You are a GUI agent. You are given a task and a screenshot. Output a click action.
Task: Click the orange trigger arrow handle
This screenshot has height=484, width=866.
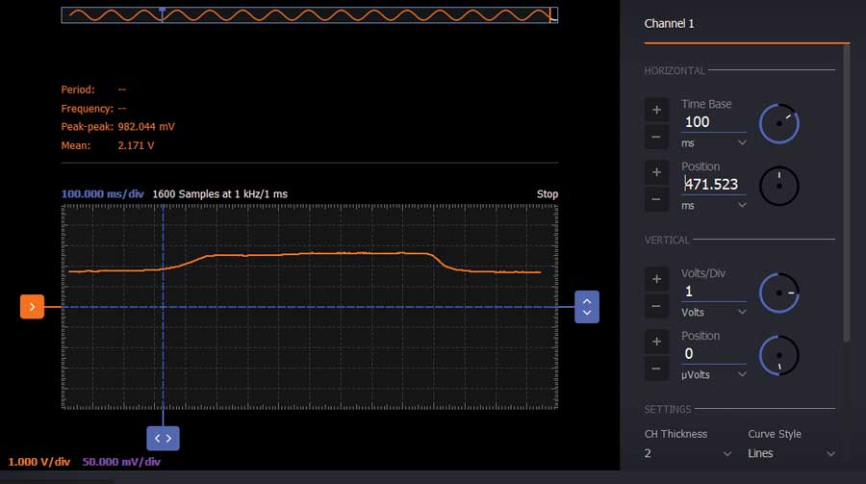(x=32, y=307)
